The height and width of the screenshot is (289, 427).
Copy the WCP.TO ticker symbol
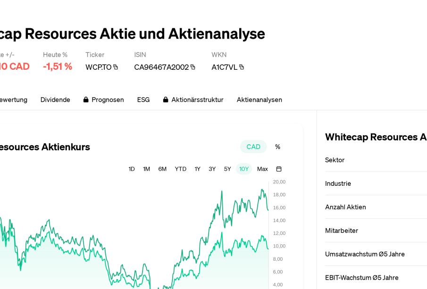(x=116, y=67)
